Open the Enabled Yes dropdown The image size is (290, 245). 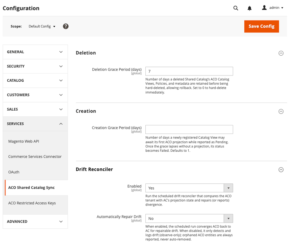click(189, 188)
